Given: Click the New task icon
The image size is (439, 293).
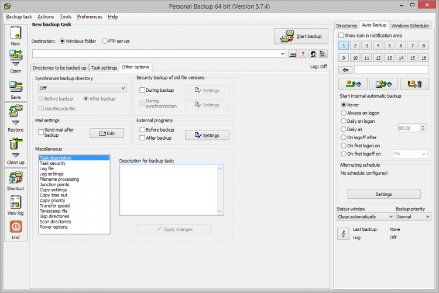Looking at the screenshot, I should [16, 33].
